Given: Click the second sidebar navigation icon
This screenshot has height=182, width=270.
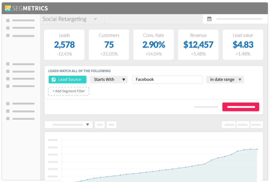Looking at the screenshot, I should click(x=8, y=28).
